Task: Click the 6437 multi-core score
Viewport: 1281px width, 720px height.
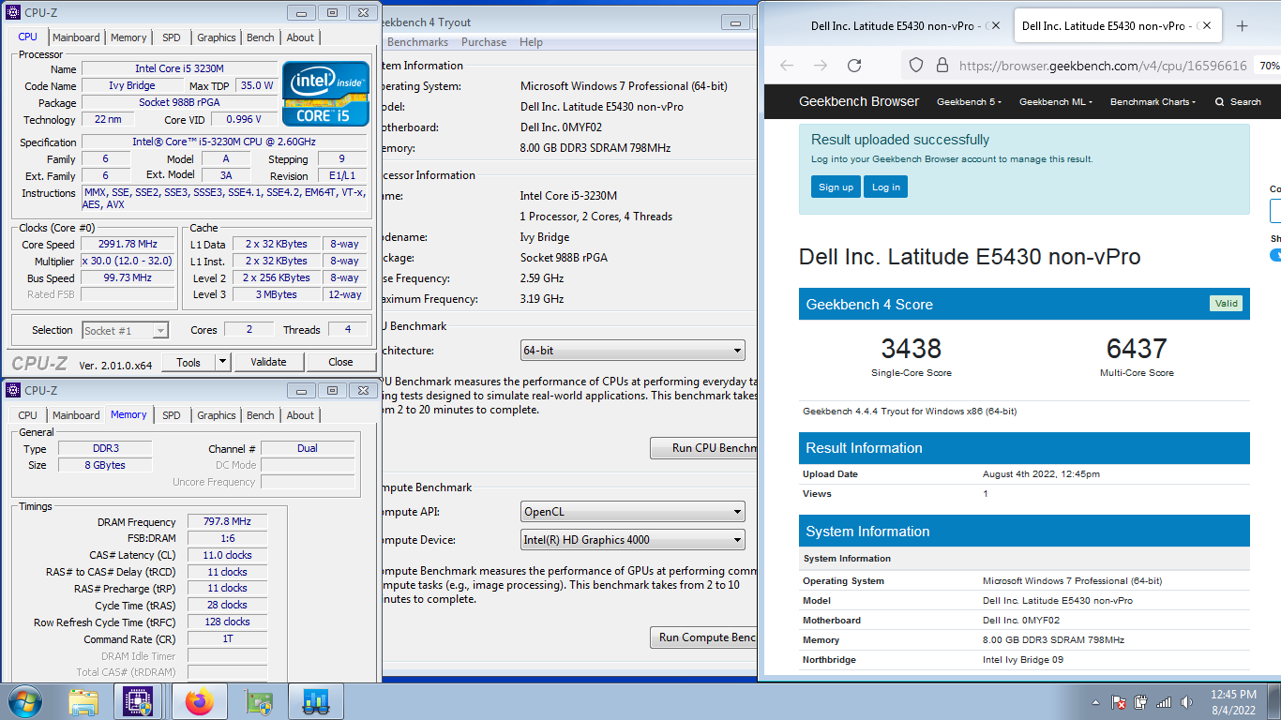Action: point(1137,349)
